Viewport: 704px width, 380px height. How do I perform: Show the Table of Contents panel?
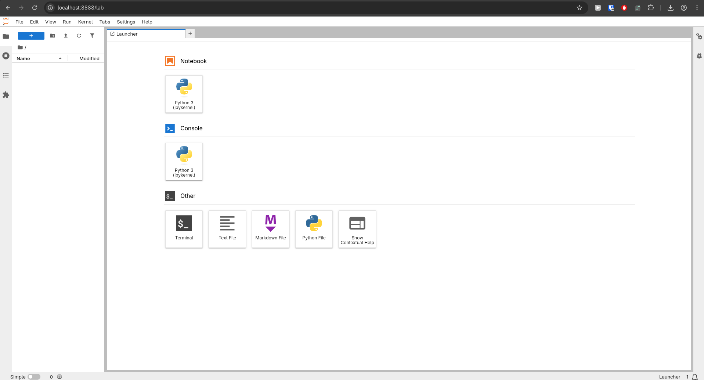point(6,75)
